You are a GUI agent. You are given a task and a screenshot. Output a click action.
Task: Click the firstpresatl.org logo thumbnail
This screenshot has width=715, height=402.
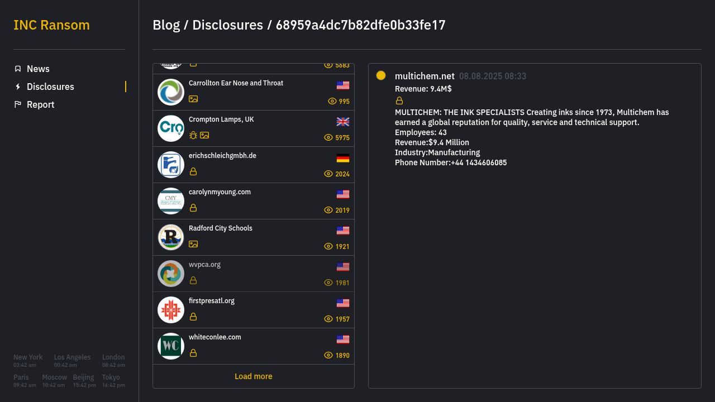pos(171,310)
